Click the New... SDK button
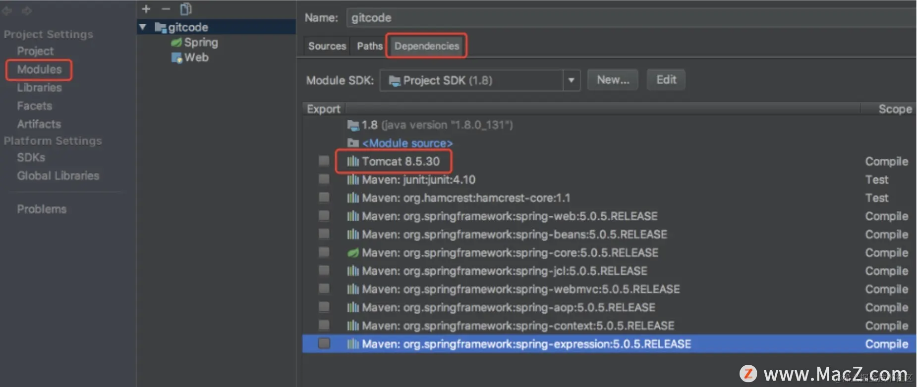The image size is (917, 387). [613, 80]
